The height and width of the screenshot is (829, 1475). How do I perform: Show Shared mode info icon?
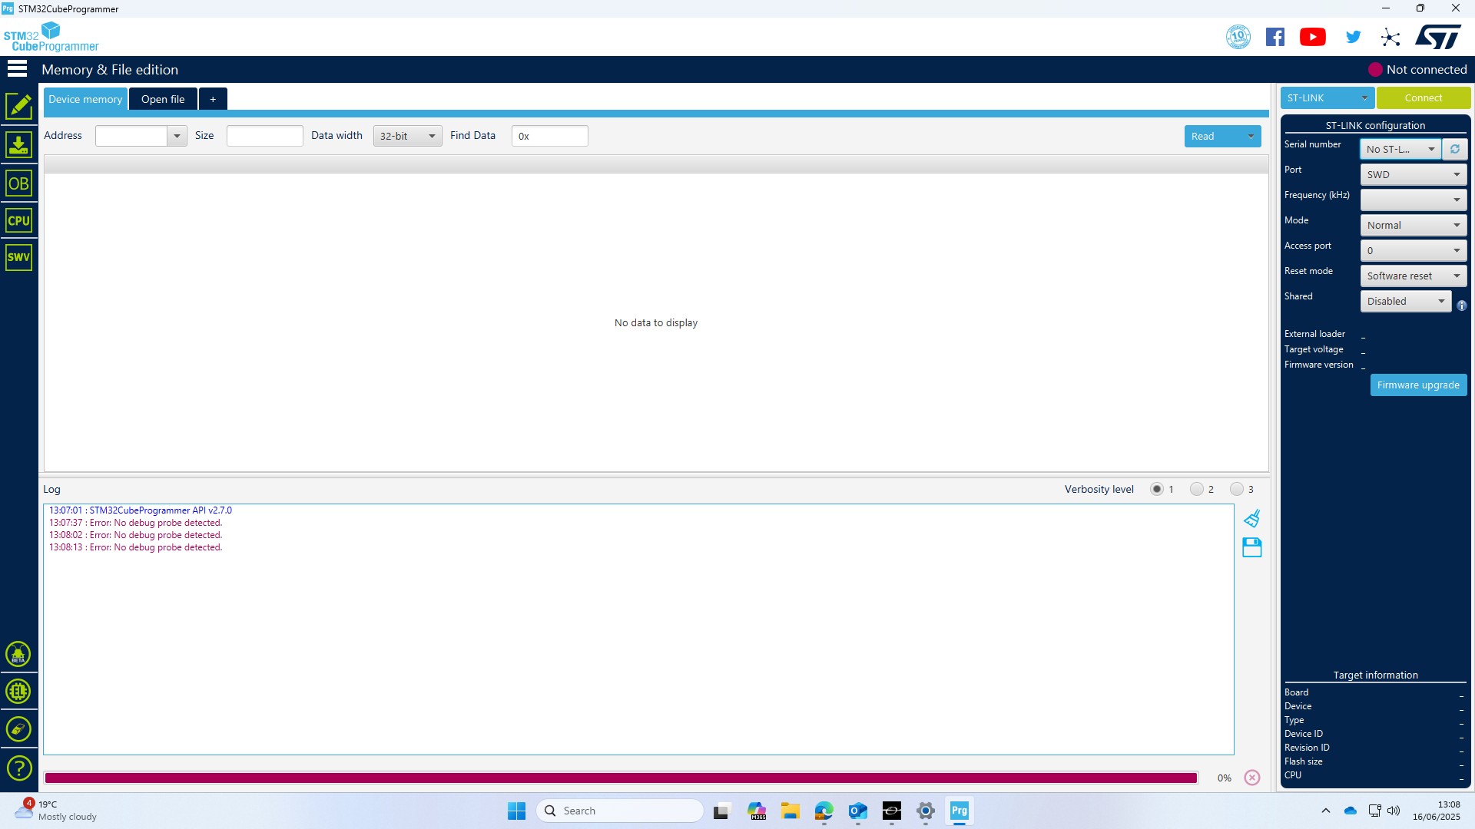(1462, 306)
